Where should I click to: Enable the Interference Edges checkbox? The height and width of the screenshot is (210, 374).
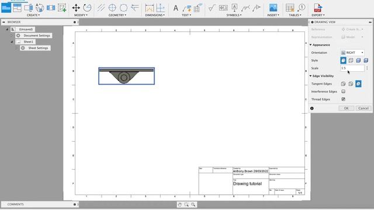343,92
